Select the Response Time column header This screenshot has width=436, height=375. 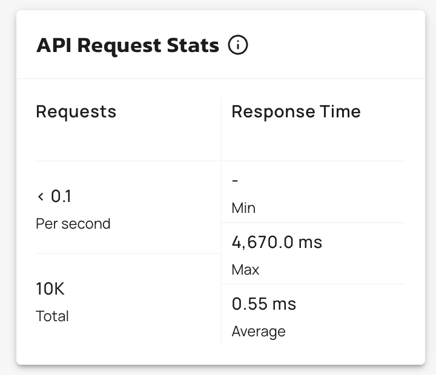coord(296,111)
